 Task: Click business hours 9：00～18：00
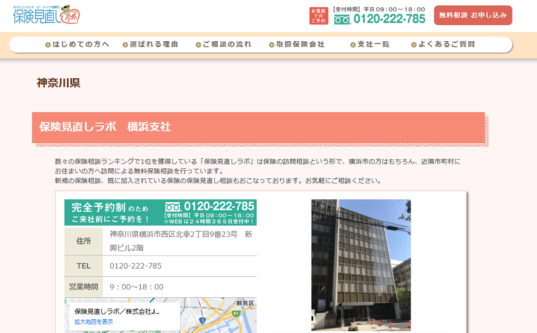tap(136, 287)
